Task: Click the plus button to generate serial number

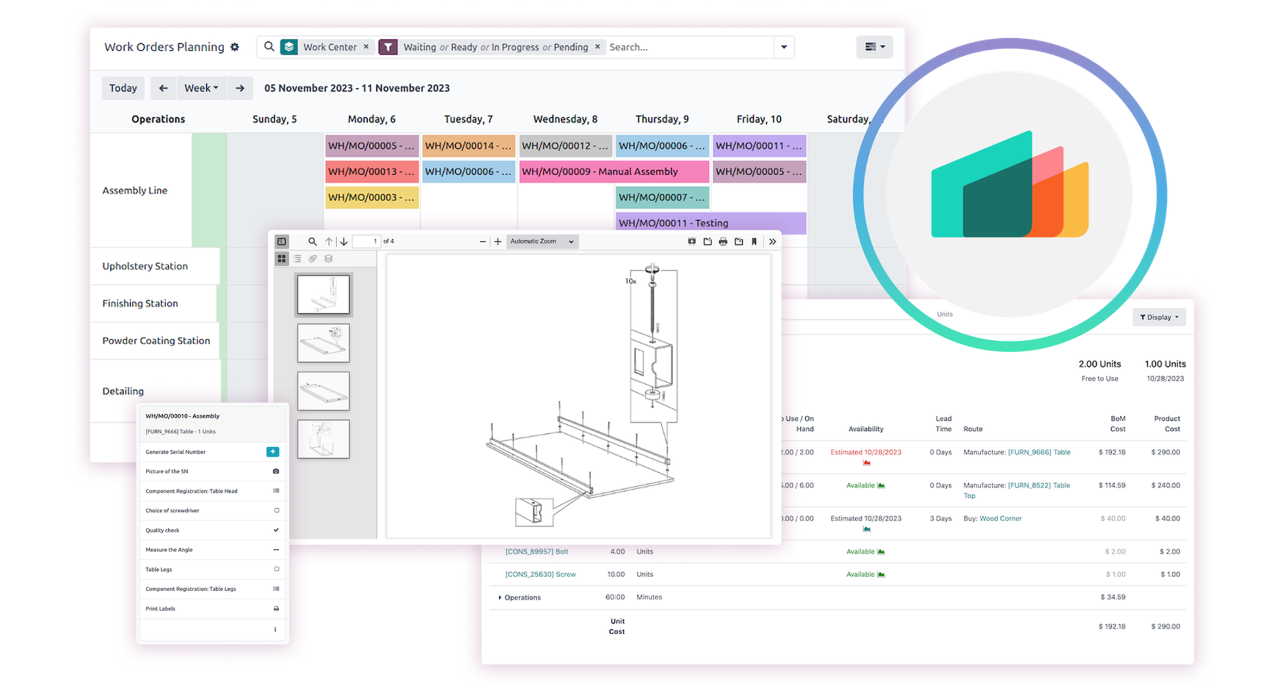Action: [273, 452]
